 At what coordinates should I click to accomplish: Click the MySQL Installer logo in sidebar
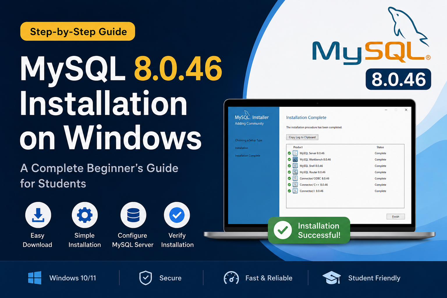252,116
